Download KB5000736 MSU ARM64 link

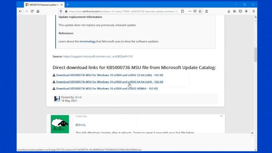[107, 88]
